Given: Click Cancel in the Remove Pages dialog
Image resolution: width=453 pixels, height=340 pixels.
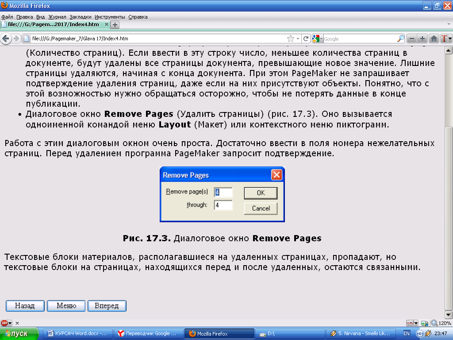Looking at the screenshot, I should [x=261, y=208].
